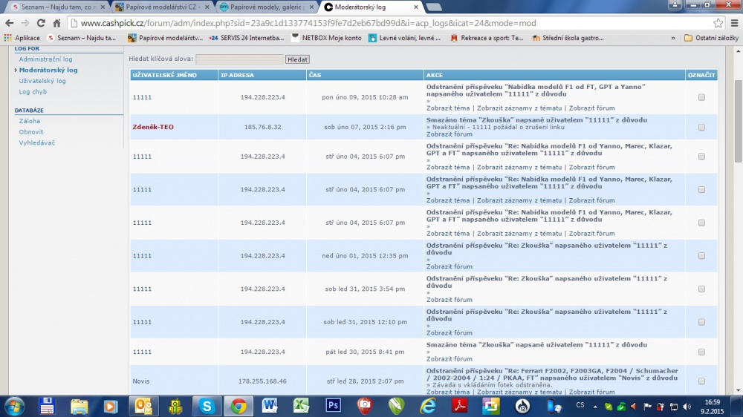Select Administrační log in the sidebar
Screen dimensions: 743x417
(45, 59)
